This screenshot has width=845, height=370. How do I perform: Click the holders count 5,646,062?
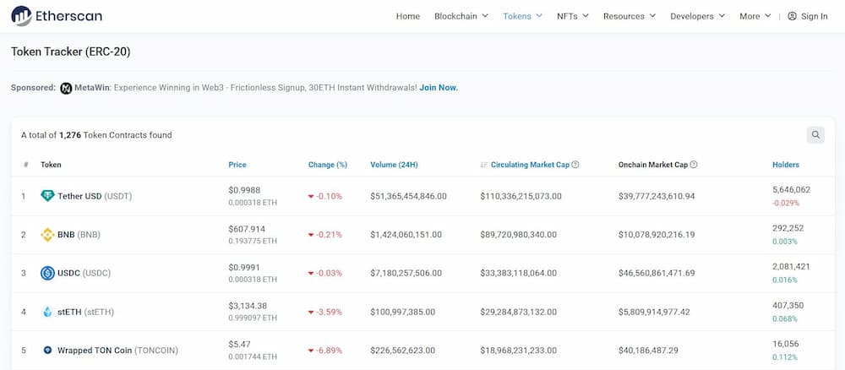tap(791, 189)
